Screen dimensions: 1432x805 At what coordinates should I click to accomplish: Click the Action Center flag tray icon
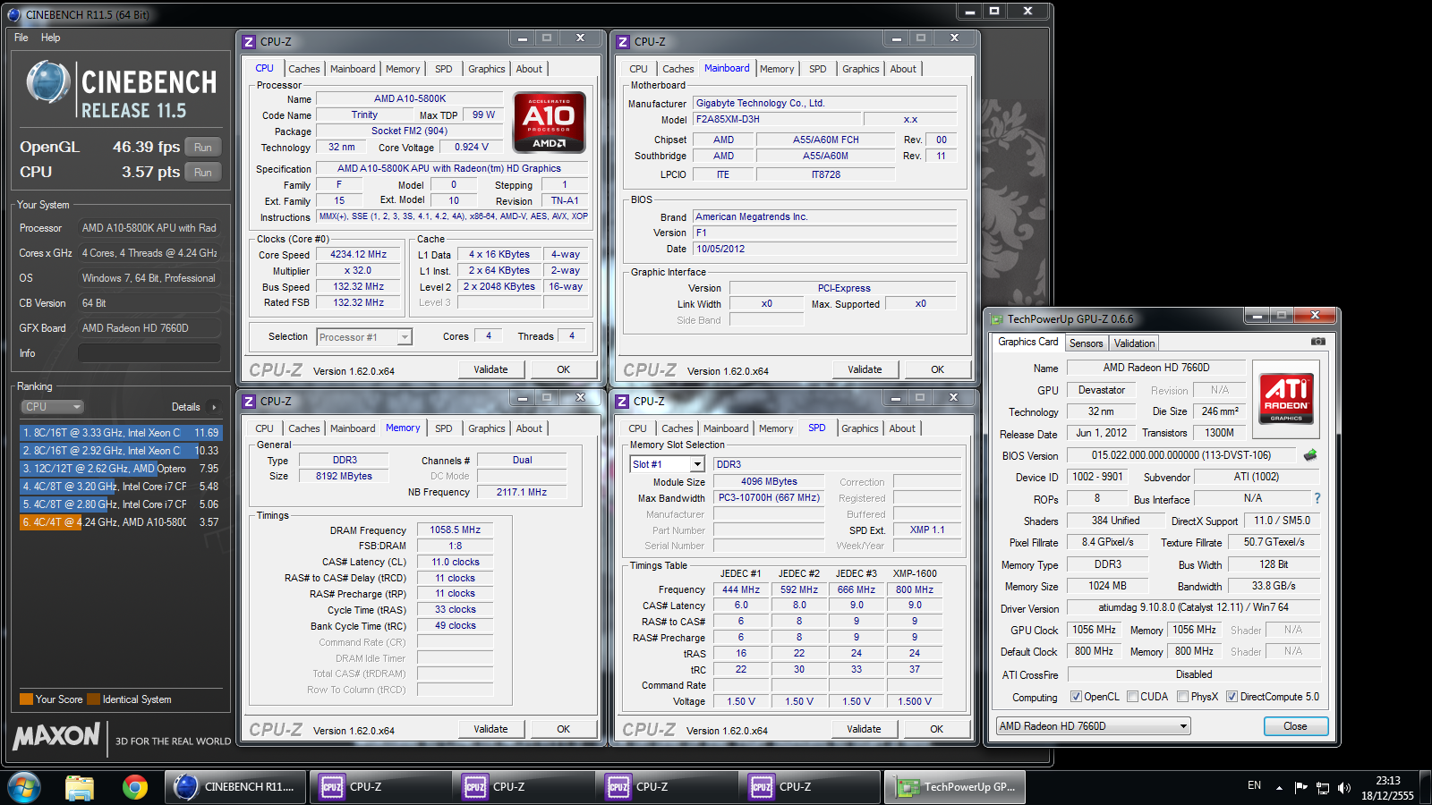point(1300,787)
